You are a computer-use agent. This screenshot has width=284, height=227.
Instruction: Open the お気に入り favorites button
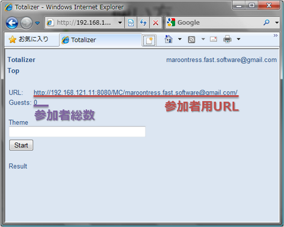click(x=29, y=39)
